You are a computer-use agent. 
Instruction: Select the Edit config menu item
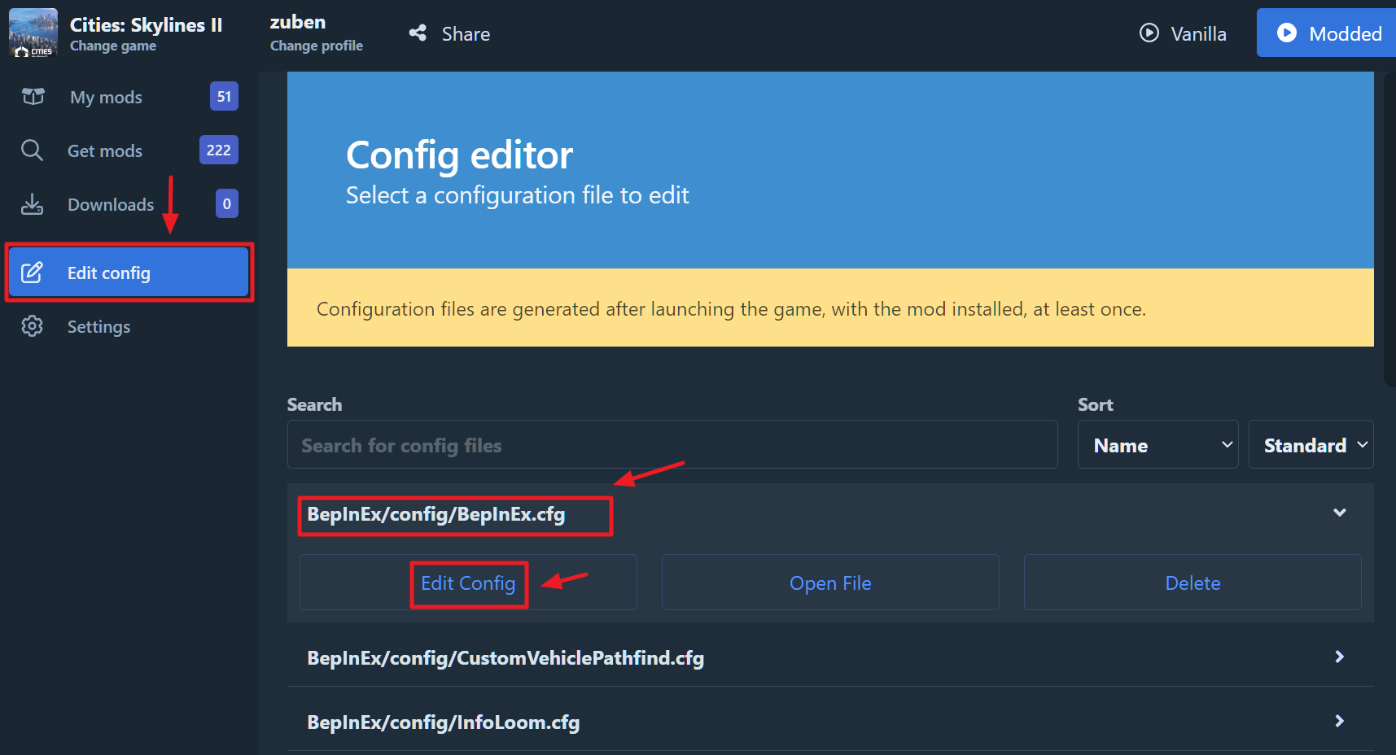129,273
